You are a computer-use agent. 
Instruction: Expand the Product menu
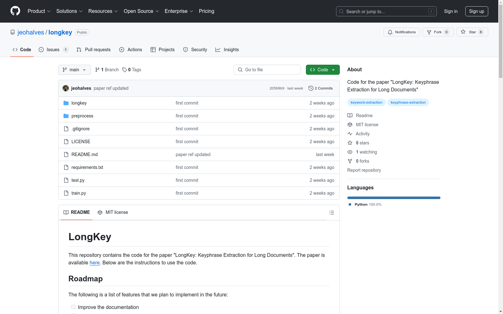tap(39, 11)
